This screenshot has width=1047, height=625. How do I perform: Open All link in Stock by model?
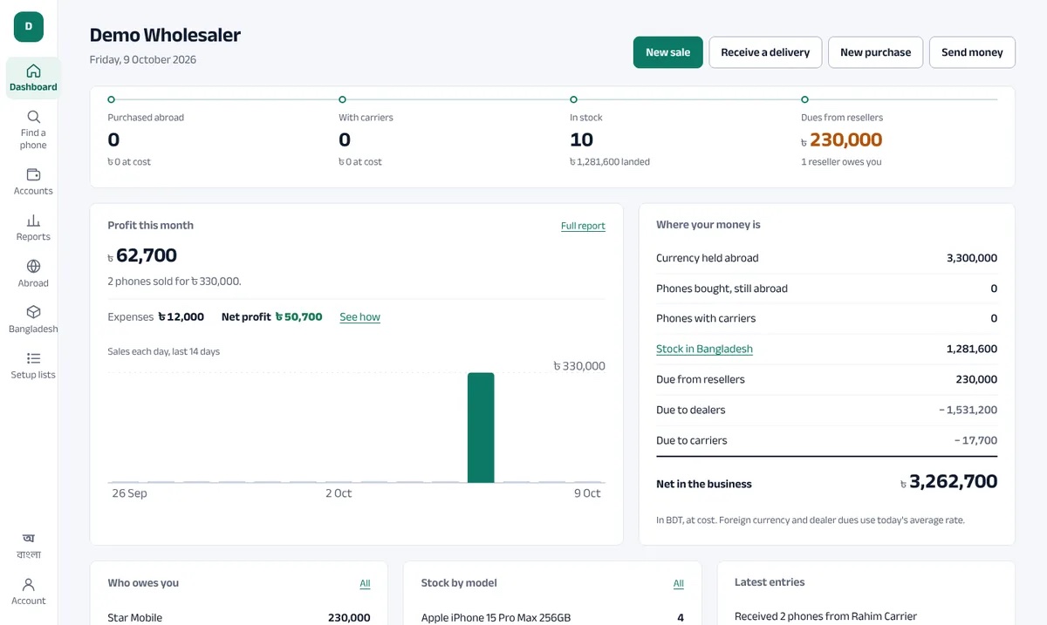pos(678,583)
